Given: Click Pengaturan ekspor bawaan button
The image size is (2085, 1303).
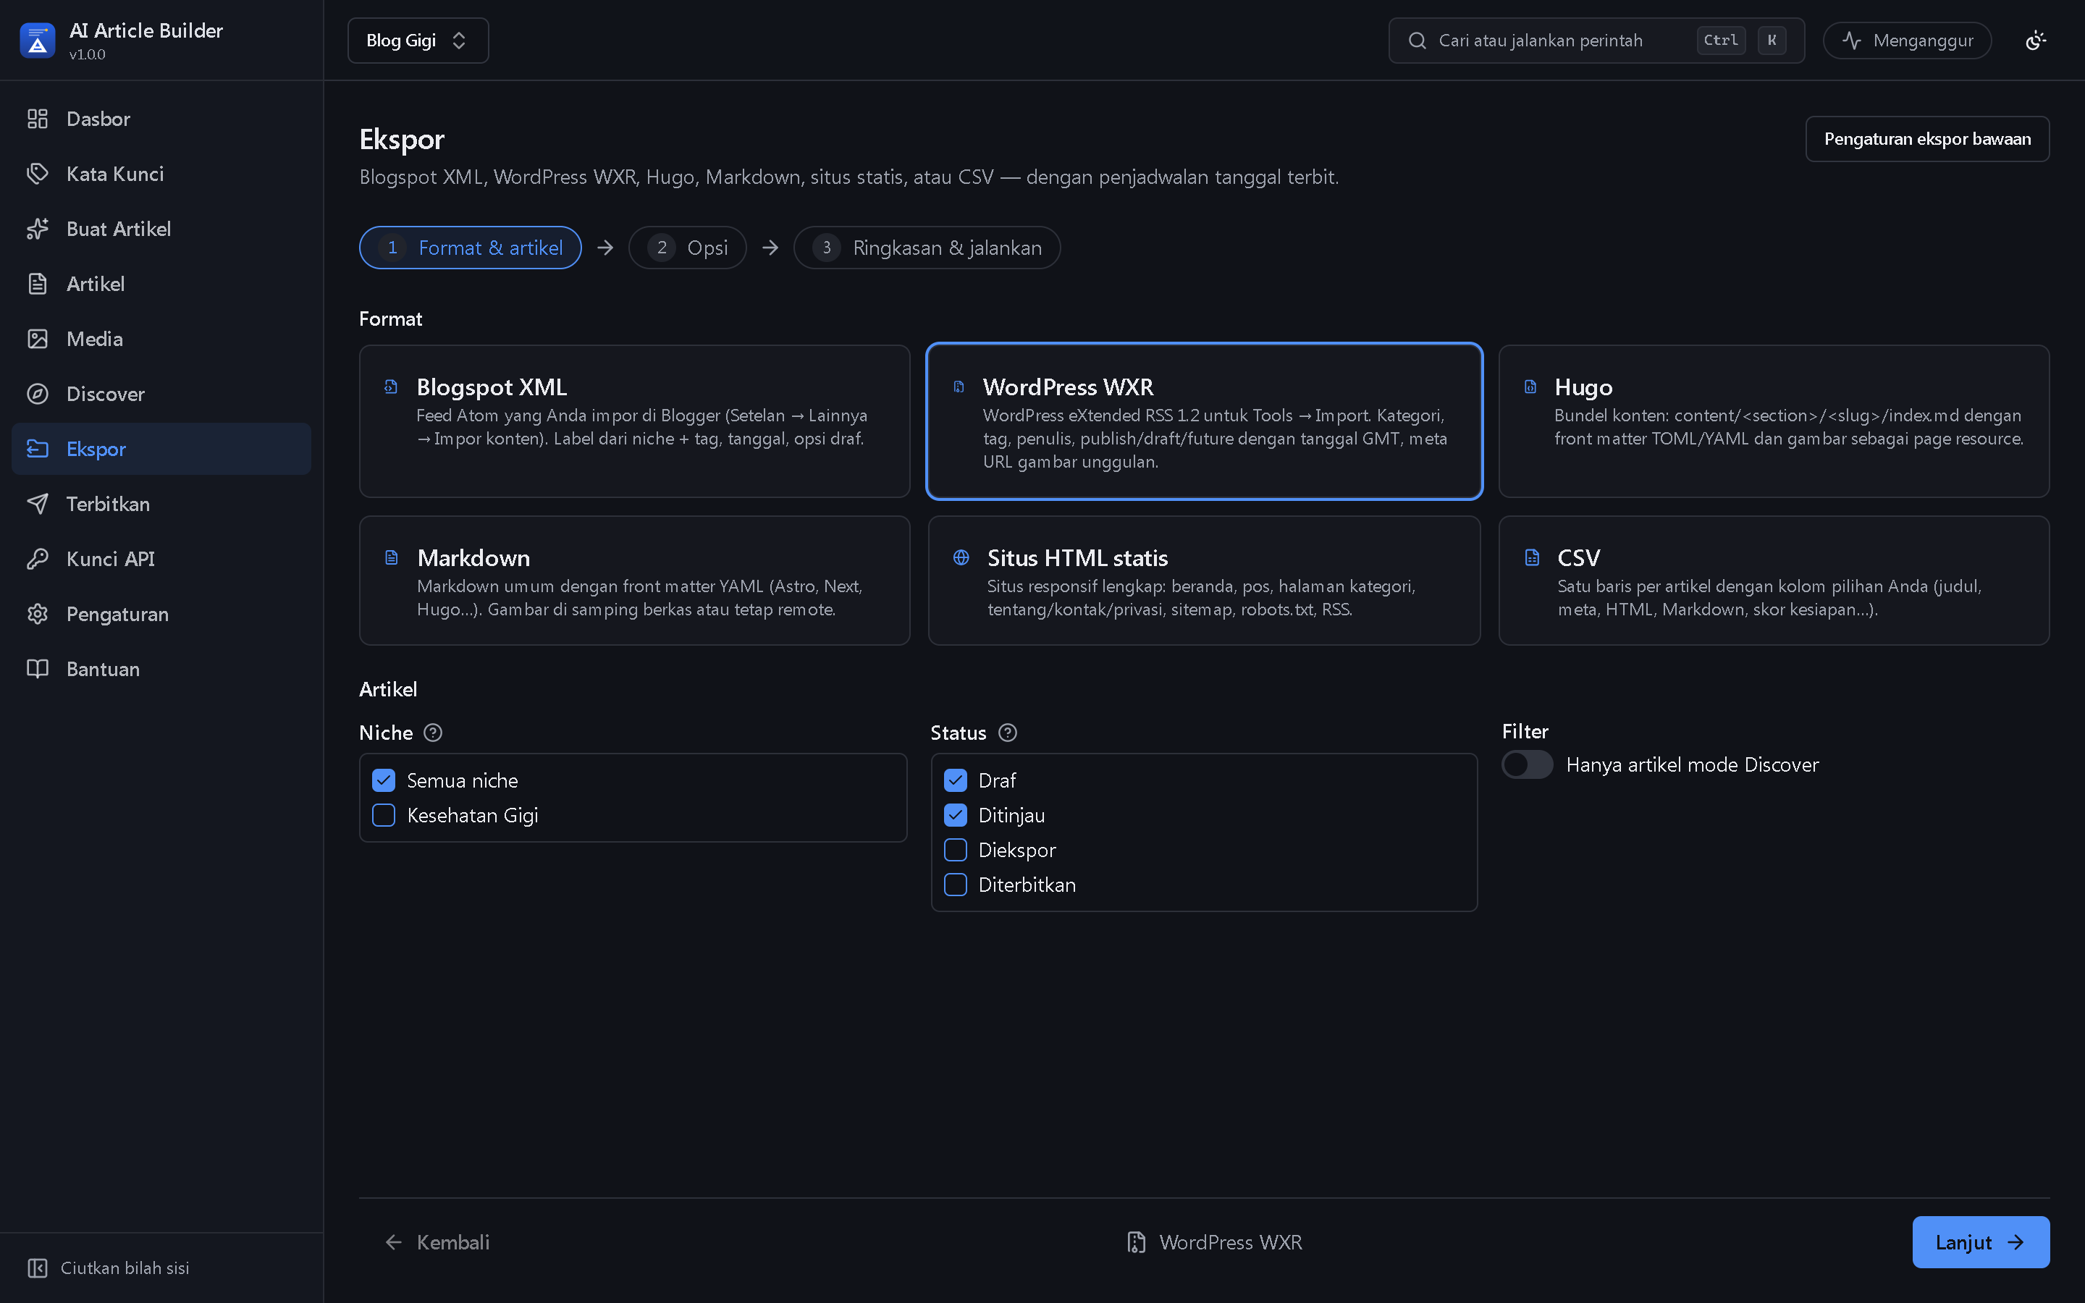Looking at the screenshot, I should tap(1927, 139).
